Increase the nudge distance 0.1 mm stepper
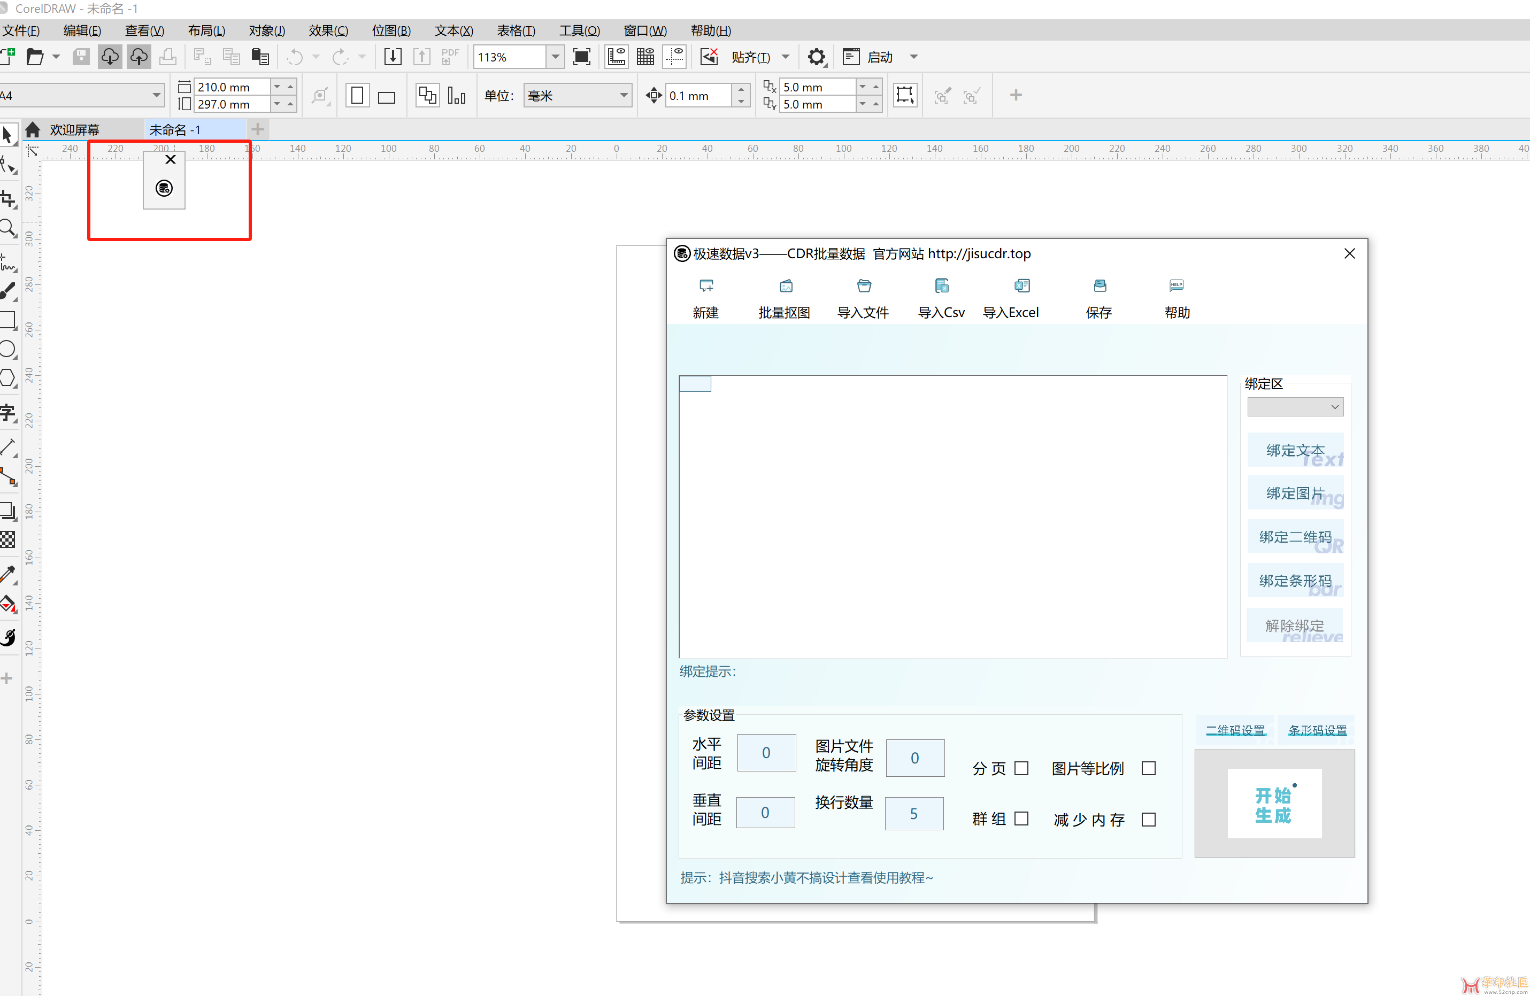The image size is (1530, 996). pyautogui.click(x=741, y=89)
